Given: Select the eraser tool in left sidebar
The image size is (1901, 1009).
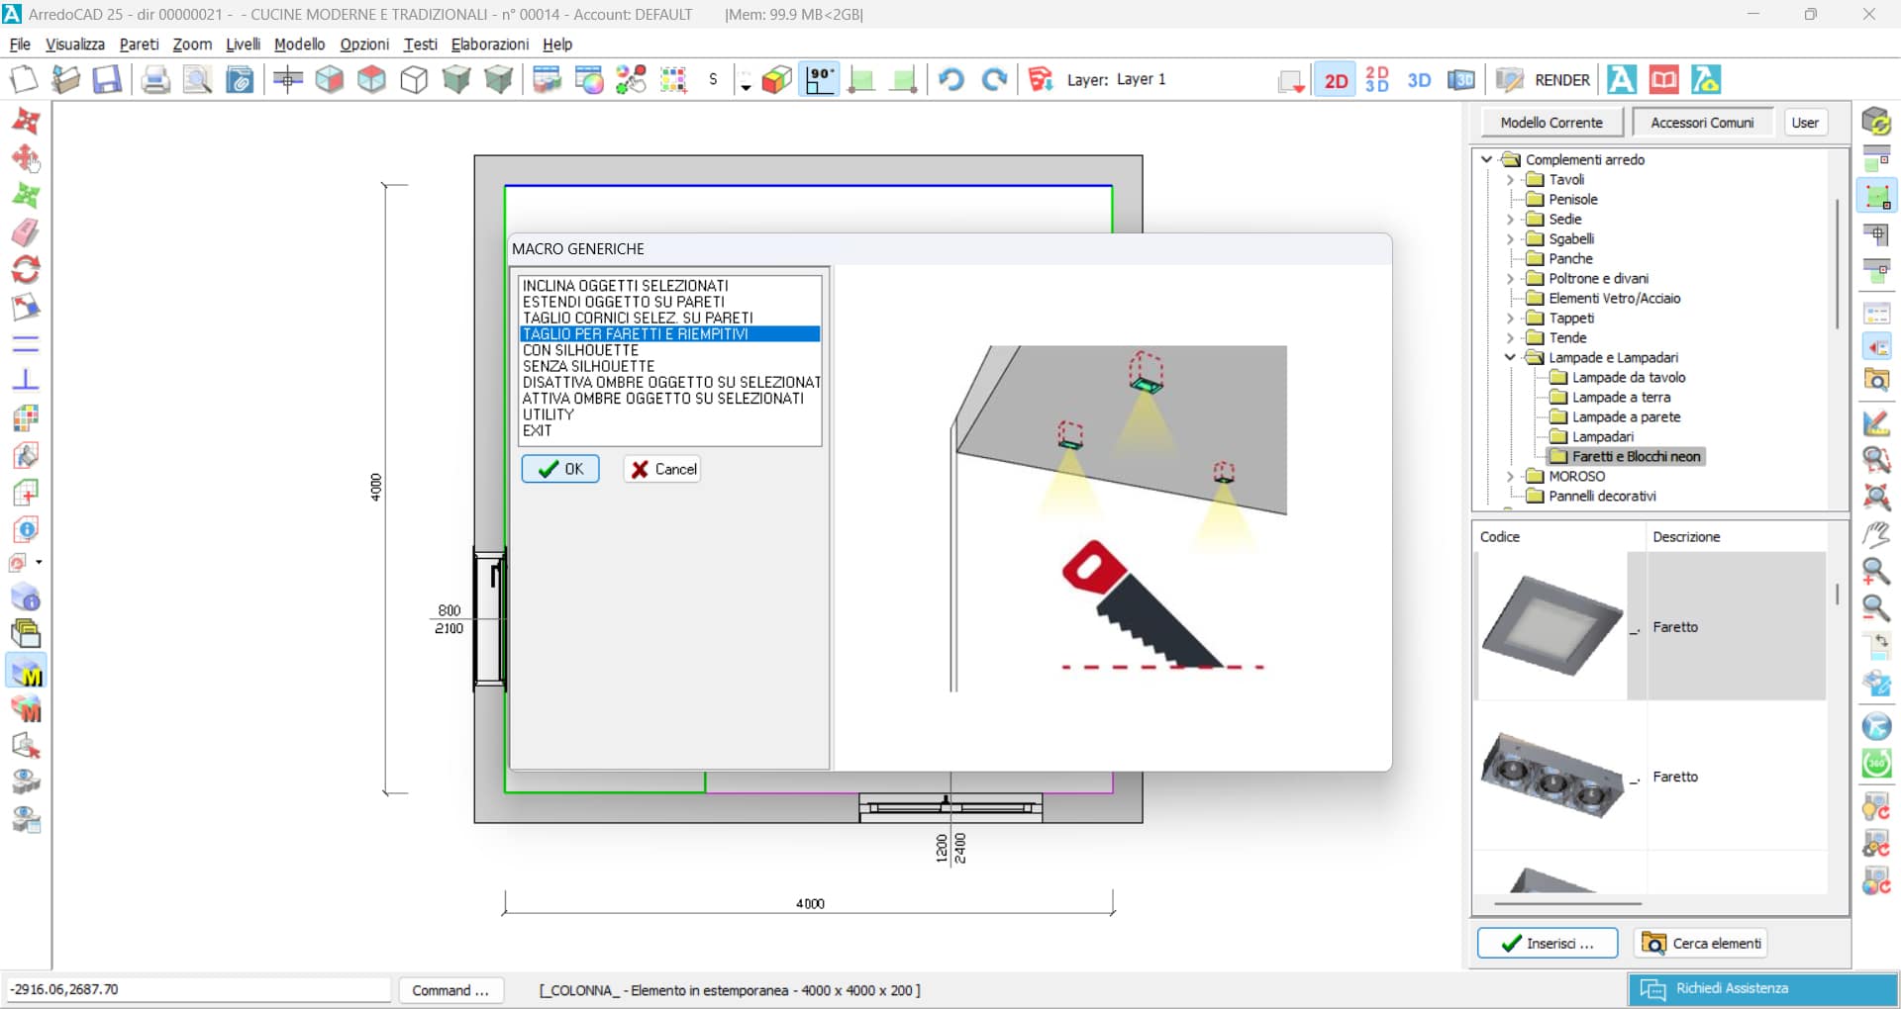Looking at the screenshot, I should pos(26,232).
